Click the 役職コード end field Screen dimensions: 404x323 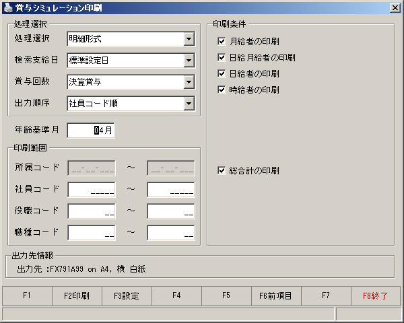click(171, 211)
